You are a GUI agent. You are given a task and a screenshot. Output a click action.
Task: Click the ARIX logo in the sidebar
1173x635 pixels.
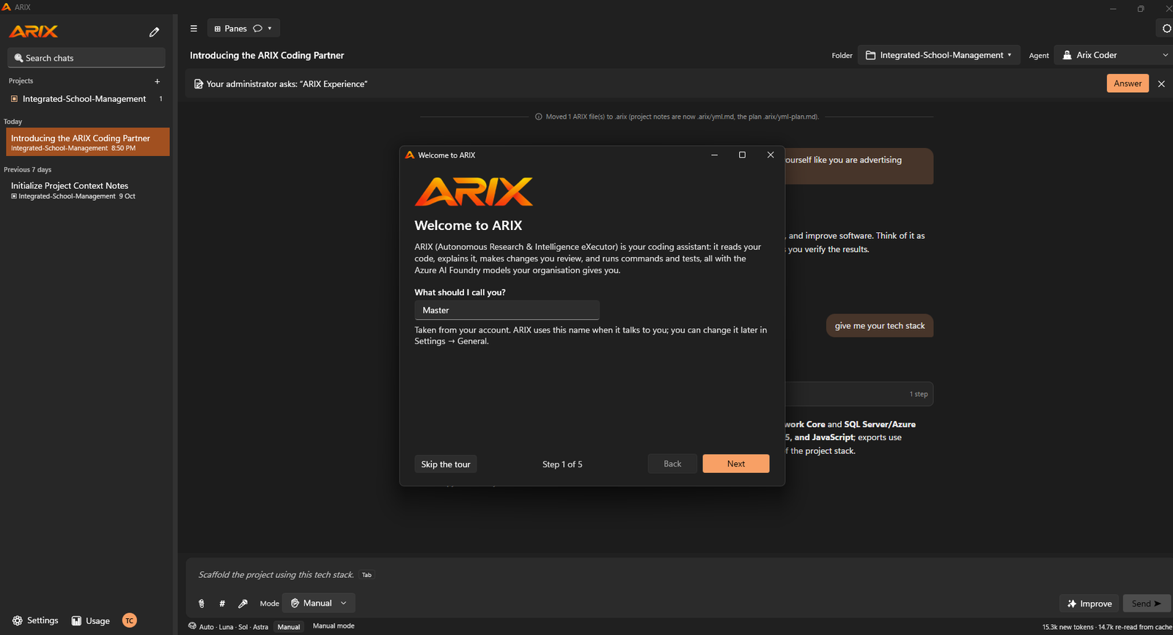tap(34, 31)
